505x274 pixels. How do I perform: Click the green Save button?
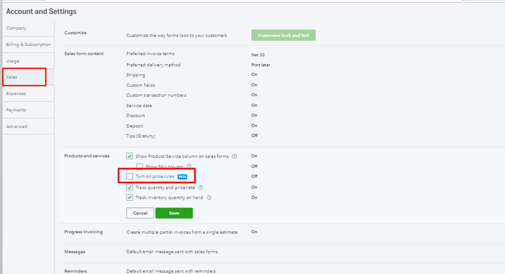pos(174,213)
